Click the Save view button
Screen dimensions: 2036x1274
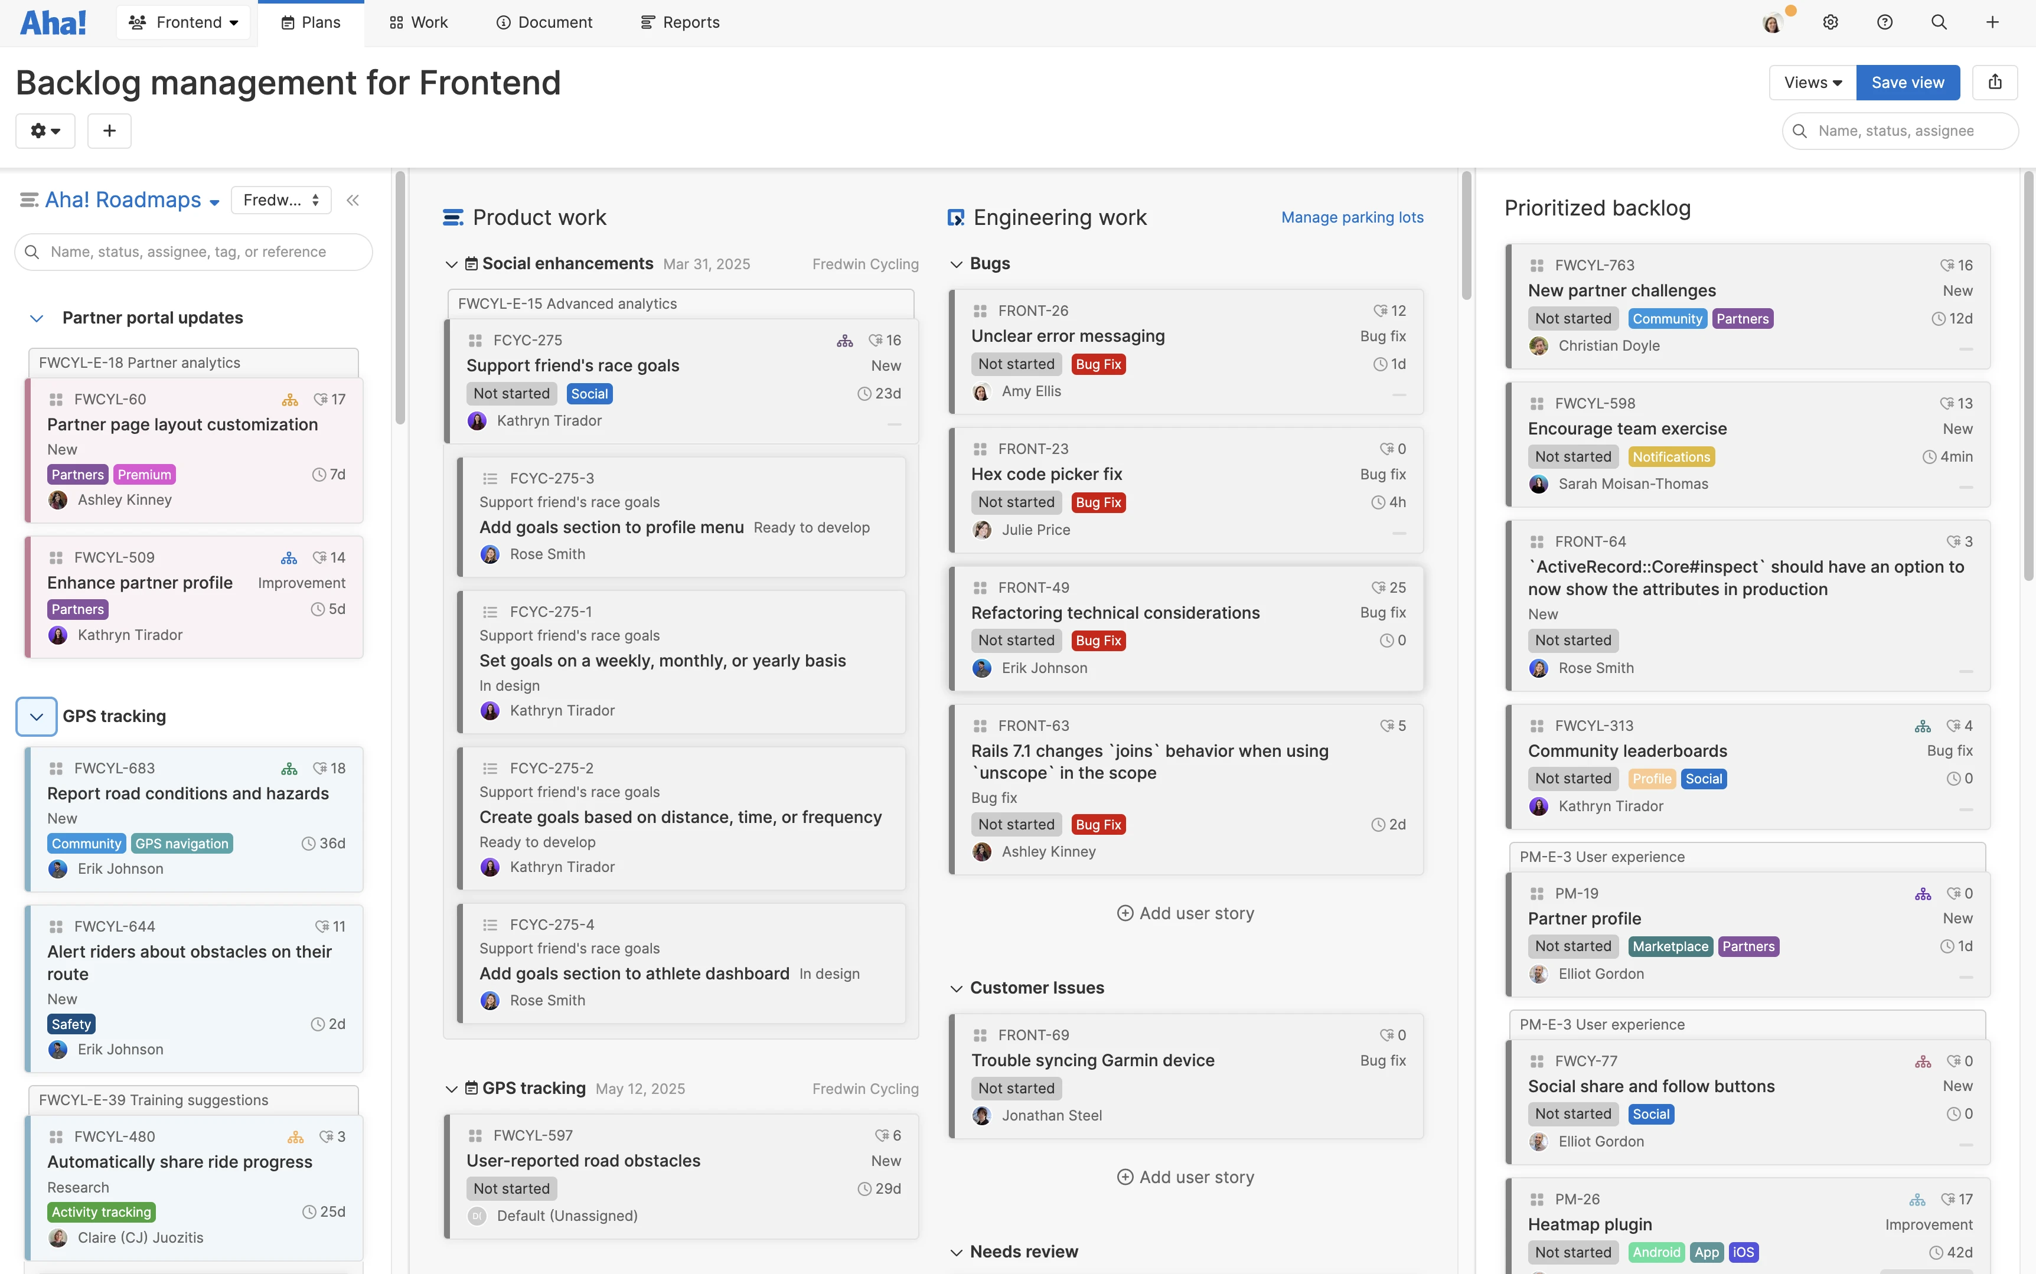click(x=1908, y=81)
